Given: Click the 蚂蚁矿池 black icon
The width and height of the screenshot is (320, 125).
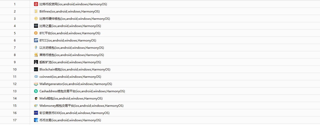Looking at the screenshot, I should coord(36,62).
